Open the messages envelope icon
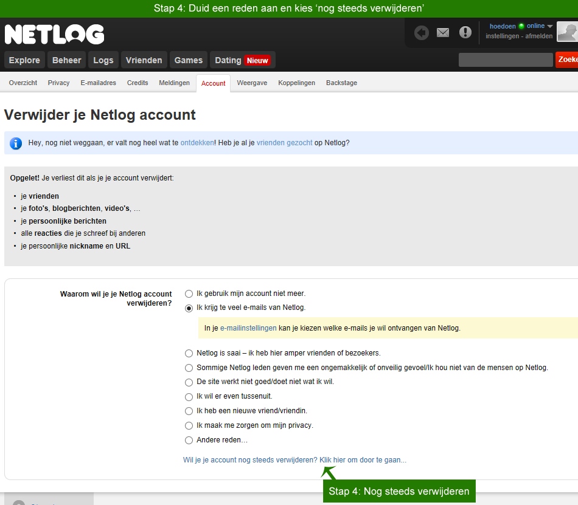 tap(443, 33)
